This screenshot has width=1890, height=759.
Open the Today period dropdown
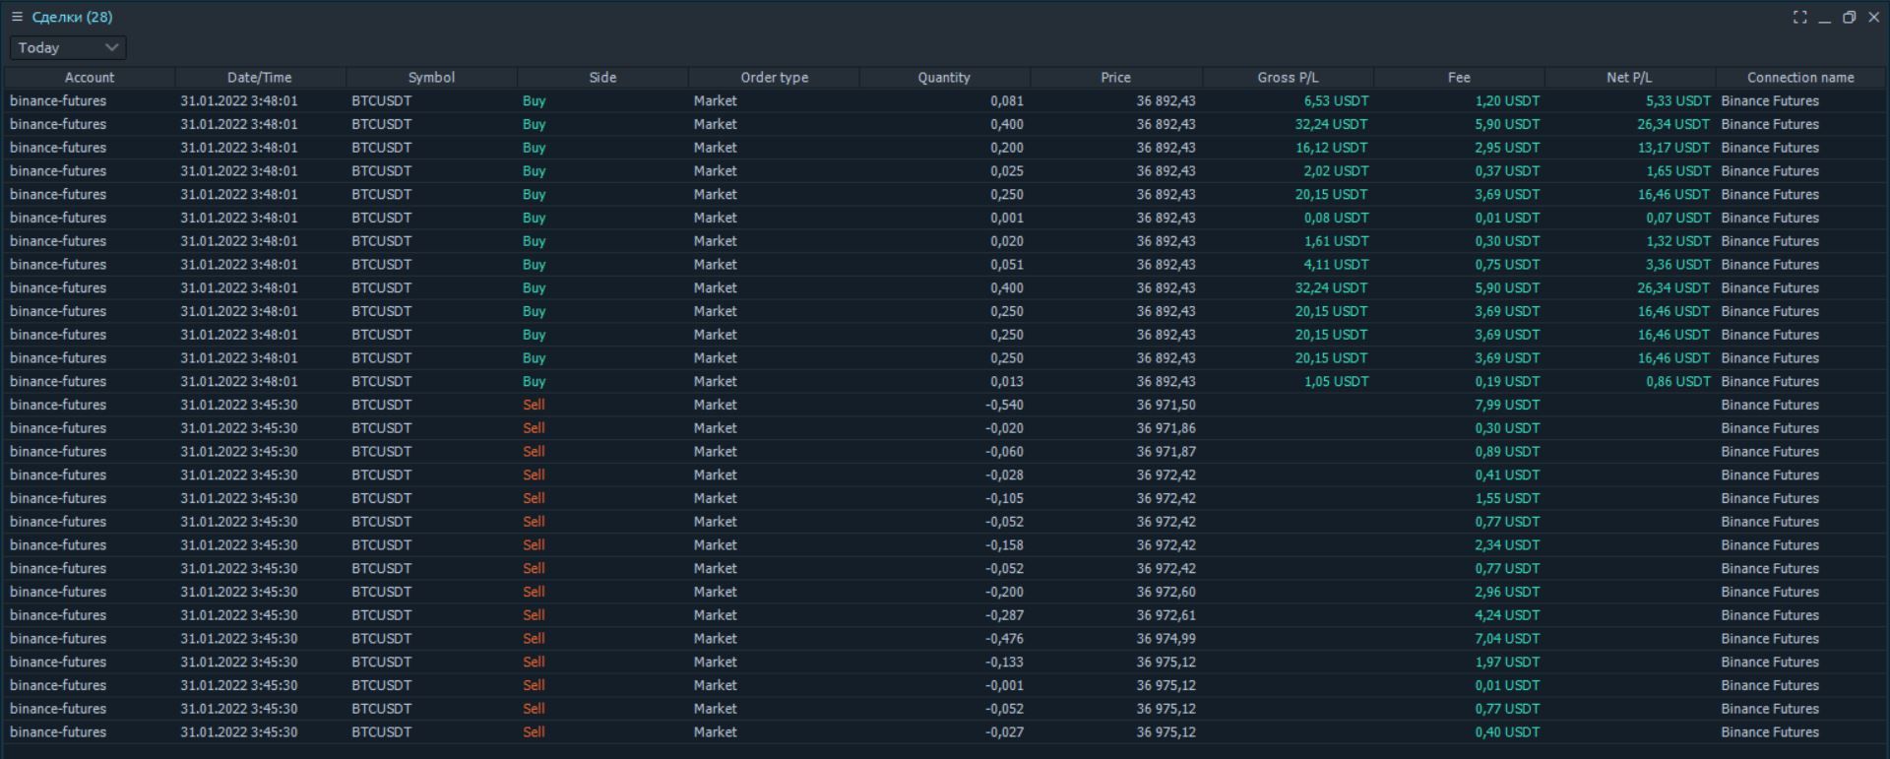tap(68, 47)
